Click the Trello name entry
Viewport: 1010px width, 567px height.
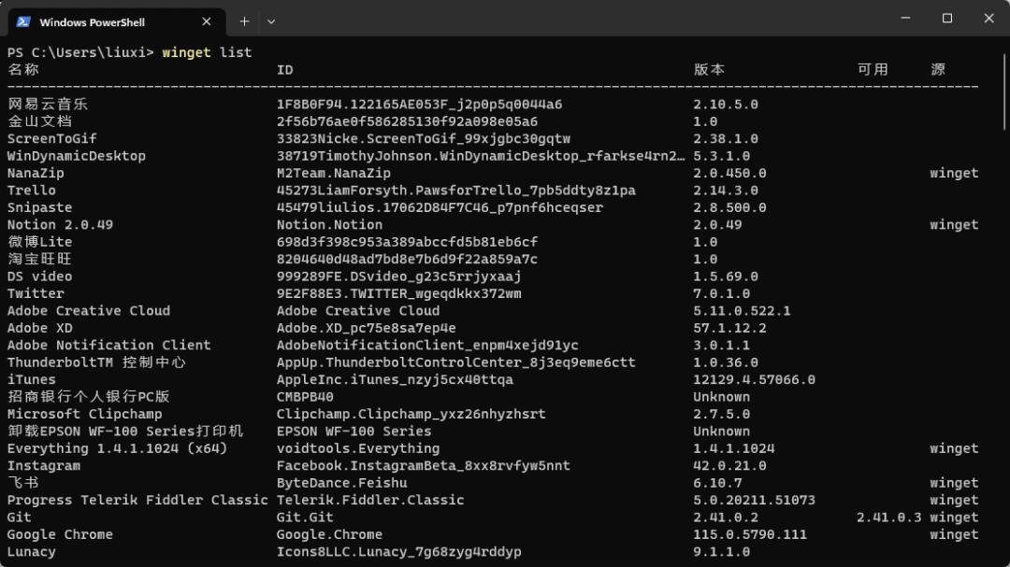tap(32, 190)
